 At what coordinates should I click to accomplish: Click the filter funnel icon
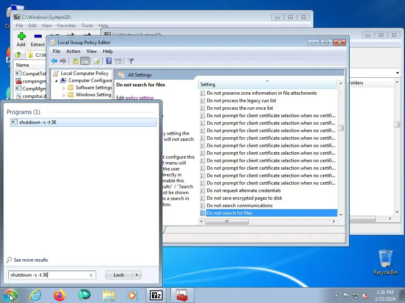pyautogui.click(x=131, y=61)
